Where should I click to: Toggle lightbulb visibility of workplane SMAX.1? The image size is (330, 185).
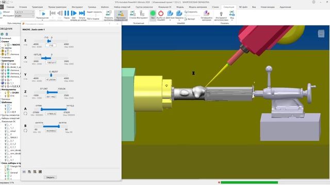pyautogui.click(x=6, y=137)
